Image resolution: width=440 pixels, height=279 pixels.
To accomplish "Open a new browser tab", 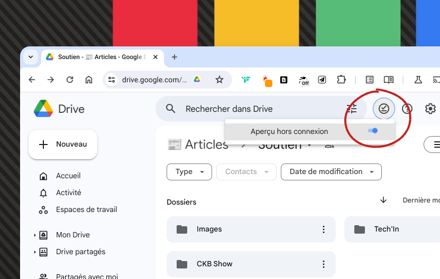I will [175, 57].
